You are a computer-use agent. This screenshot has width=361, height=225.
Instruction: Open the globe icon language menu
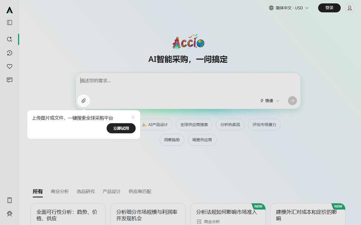point(271,8)
